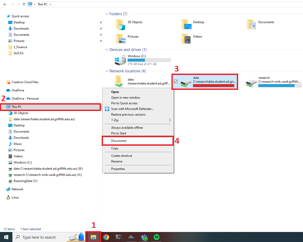Screen dimensions: 303x242
Task: Open the Windows Start menu
Action: coord(6,237)
